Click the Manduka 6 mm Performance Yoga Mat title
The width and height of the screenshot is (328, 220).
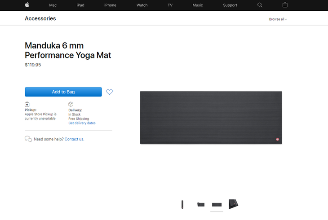tap(68, 50)
